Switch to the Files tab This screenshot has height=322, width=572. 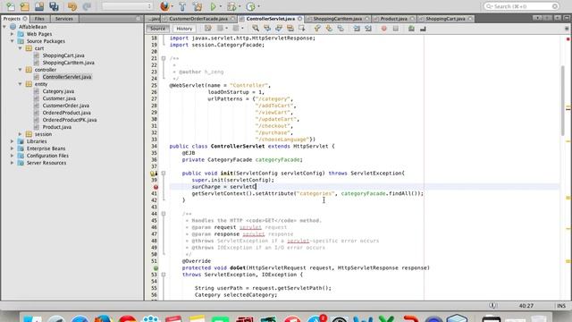coord(39,19)
